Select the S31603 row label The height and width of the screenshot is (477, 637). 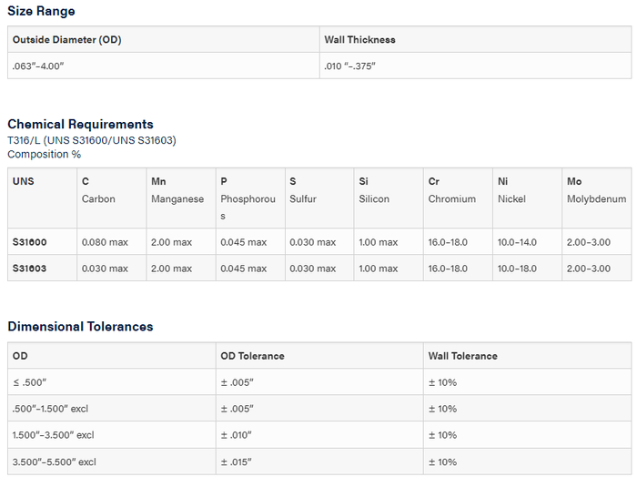tap(30, 269)
